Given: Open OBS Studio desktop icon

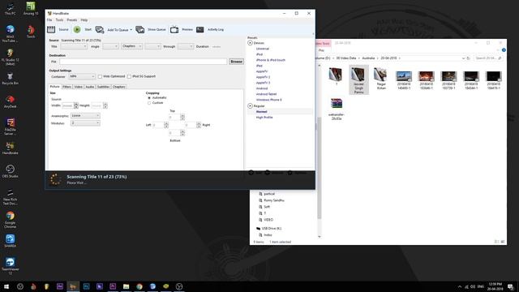Looking at the screenshot, I should pos(11,171).
